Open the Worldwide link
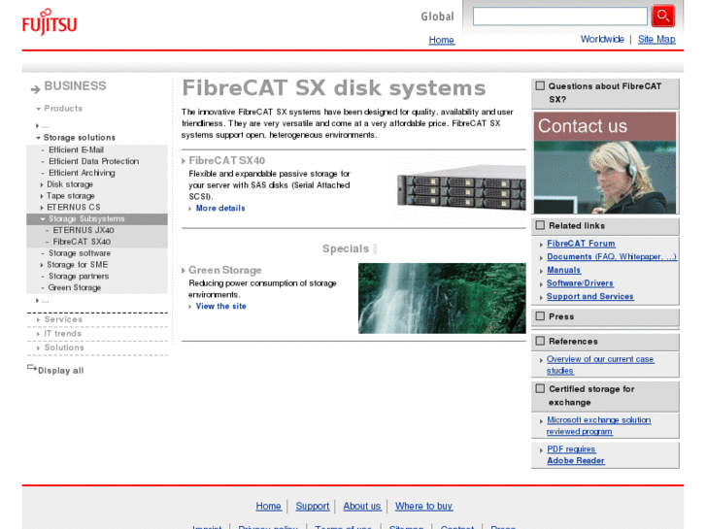706x529 pixels. [602, 39]
